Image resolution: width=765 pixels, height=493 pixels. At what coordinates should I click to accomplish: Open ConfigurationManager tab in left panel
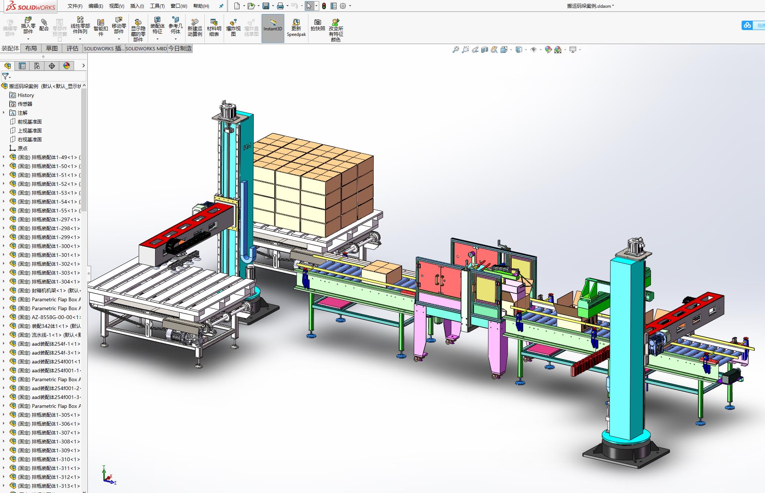coord(37,66)
